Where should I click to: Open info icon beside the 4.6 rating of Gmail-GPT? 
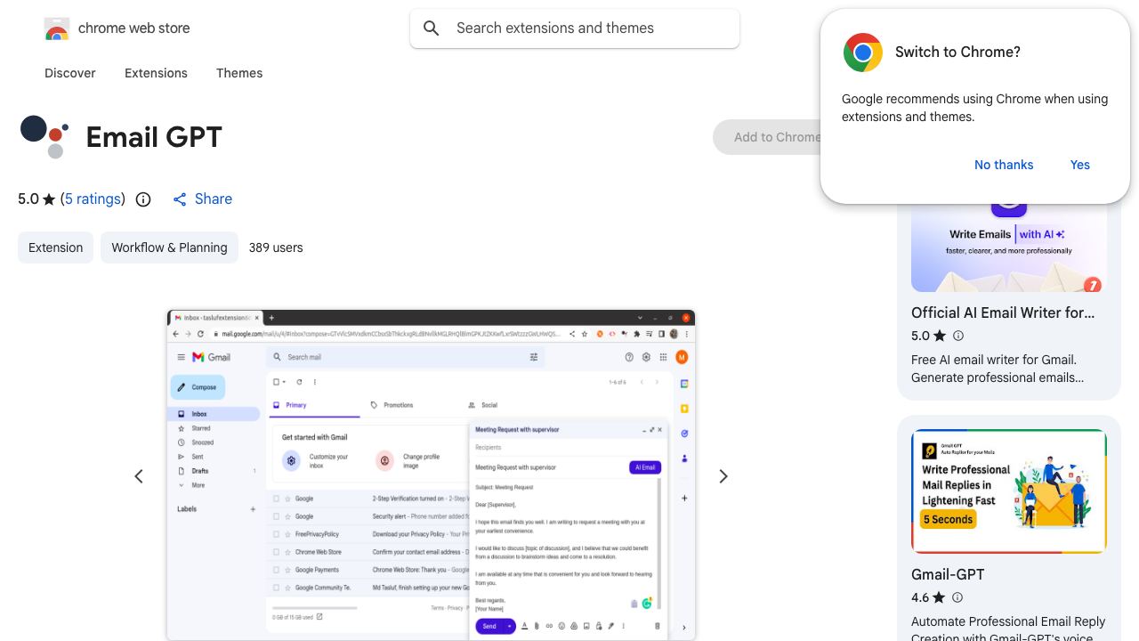click(957, 597)
